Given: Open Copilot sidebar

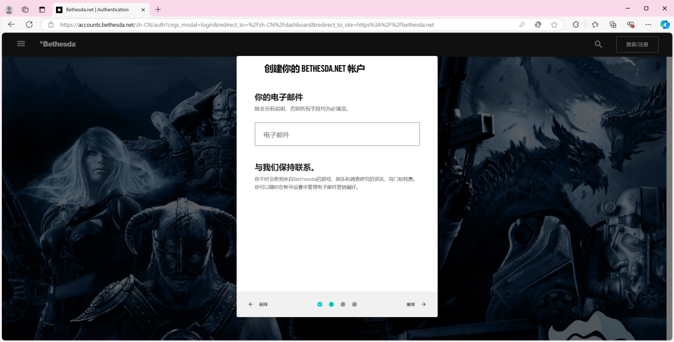Looking at the screenshot, I should point(665,25).
